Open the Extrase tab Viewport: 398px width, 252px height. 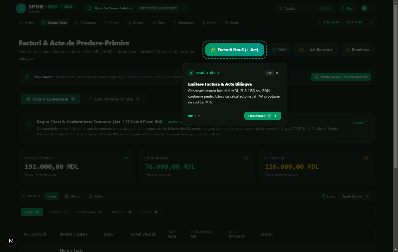(x=136, y=23)
